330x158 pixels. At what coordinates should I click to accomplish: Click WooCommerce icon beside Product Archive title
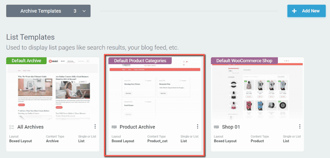tap(114, 127)
